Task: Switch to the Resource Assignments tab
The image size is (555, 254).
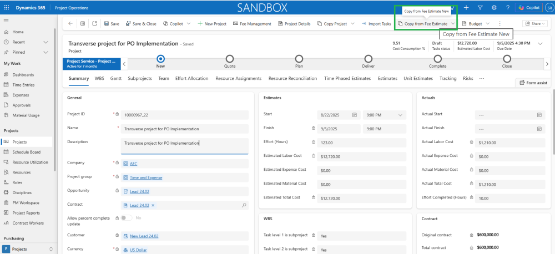Action: coord(239,79)
